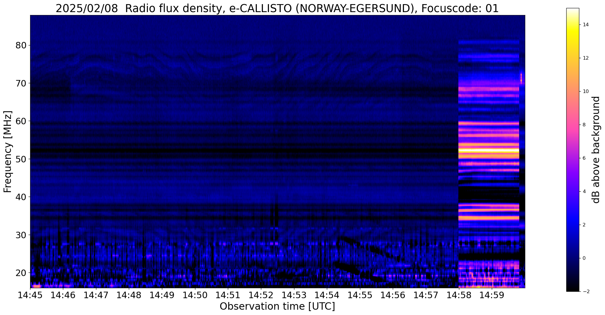The image size is (605, 315).
Task: Click the 40 MHz frequency tick label
Action: (x=21, y=197)
